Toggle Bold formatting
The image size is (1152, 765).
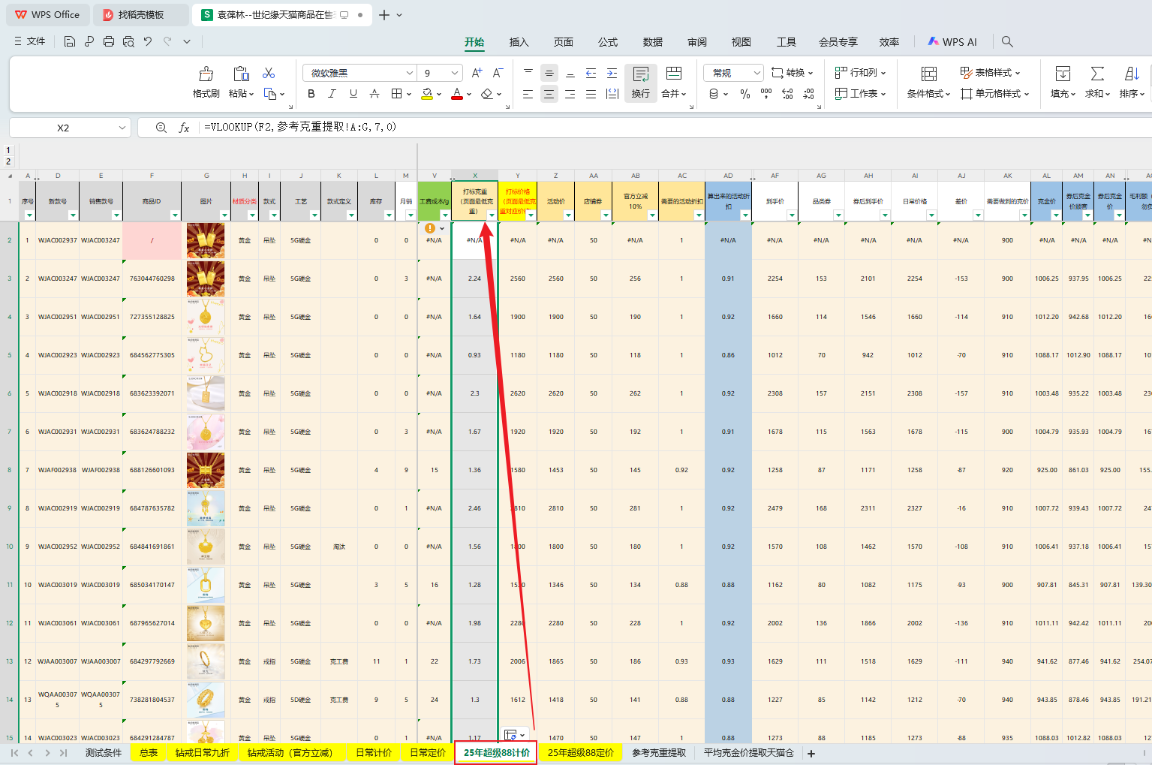(311, 94)
